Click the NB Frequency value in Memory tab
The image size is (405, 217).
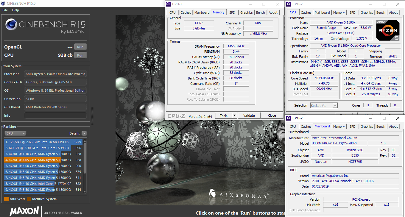(258, 34)
